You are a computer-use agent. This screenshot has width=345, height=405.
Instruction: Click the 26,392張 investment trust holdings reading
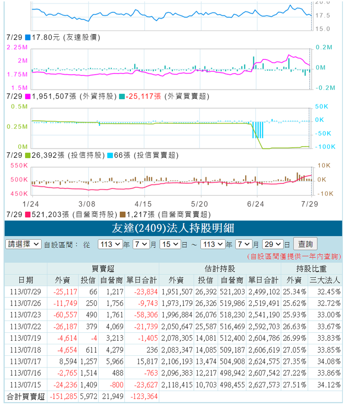point(48,156)
